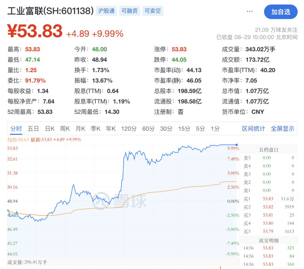Click the 振幅 value 13.67%
The image size is (304, 269).
coord(102,81)
